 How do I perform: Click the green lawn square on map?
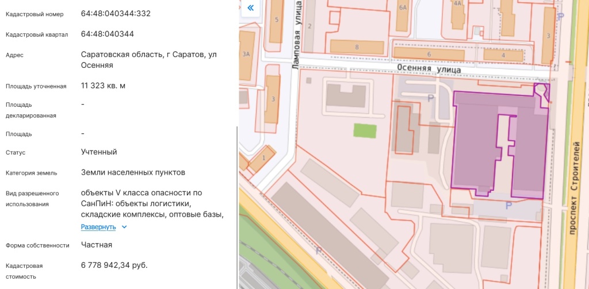point(365,130)
